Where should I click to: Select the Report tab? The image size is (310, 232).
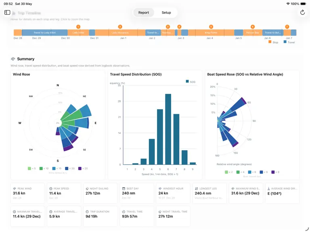coord(144,12)
